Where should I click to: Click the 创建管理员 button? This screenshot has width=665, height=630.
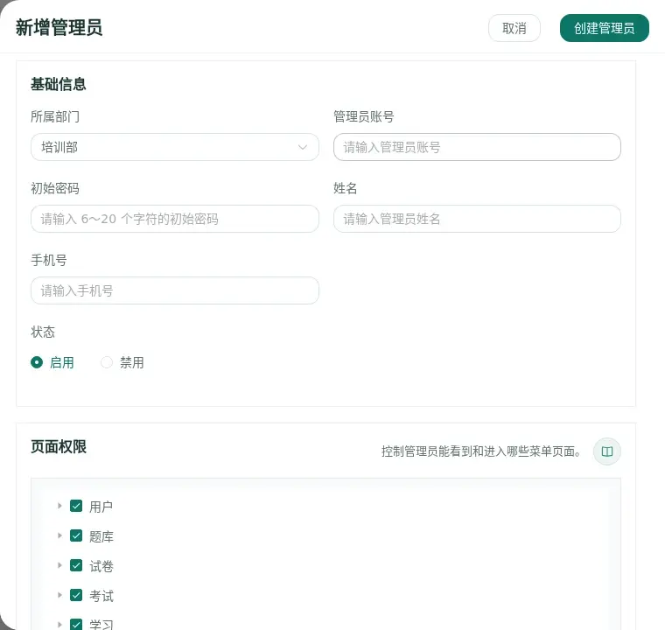(605, 28)
